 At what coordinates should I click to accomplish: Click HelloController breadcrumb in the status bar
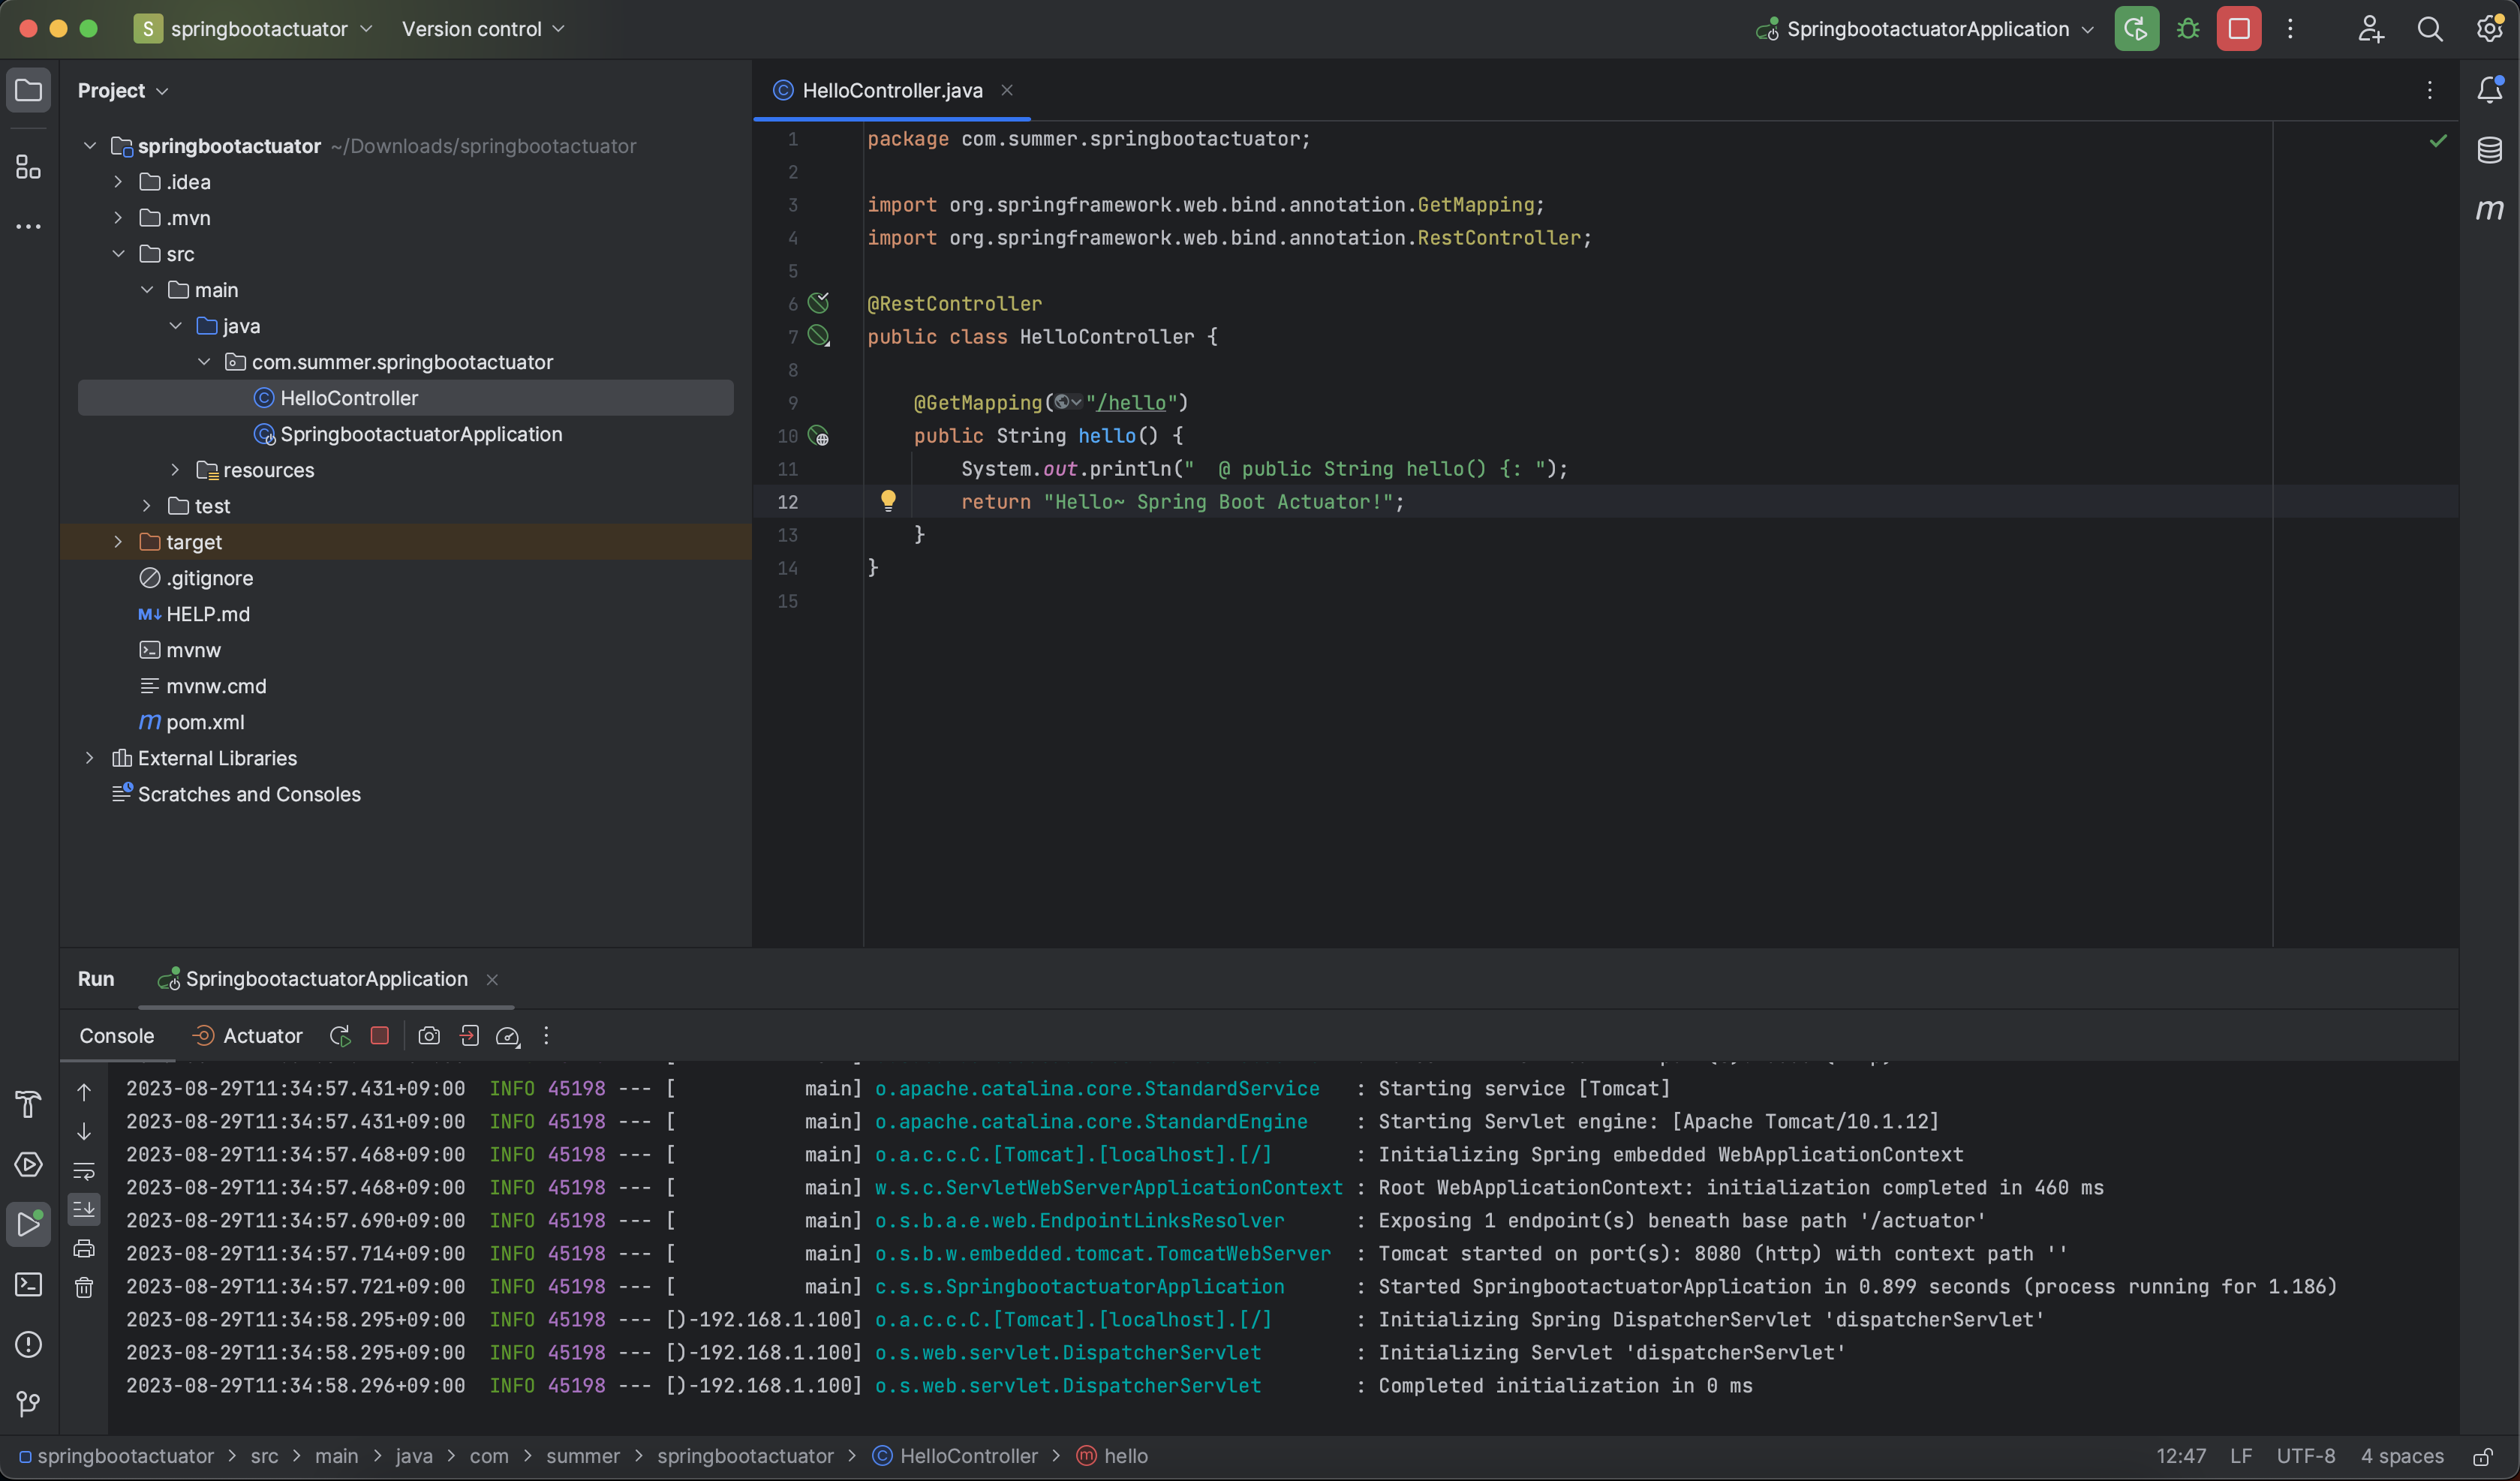[955, 1456]
